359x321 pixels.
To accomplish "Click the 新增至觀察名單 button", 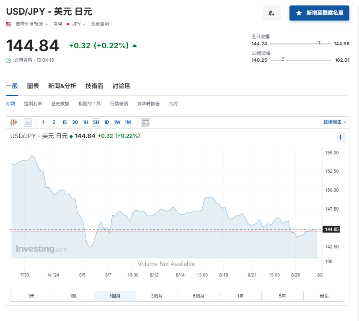I will [319, 13].
